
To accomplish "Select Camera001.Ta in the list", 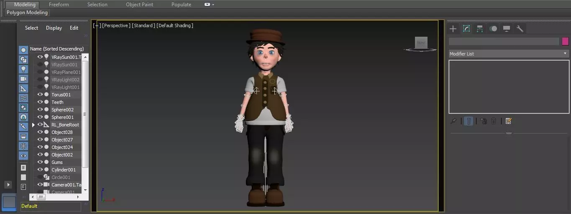I will pyautogui.click(x=66, y=185).
